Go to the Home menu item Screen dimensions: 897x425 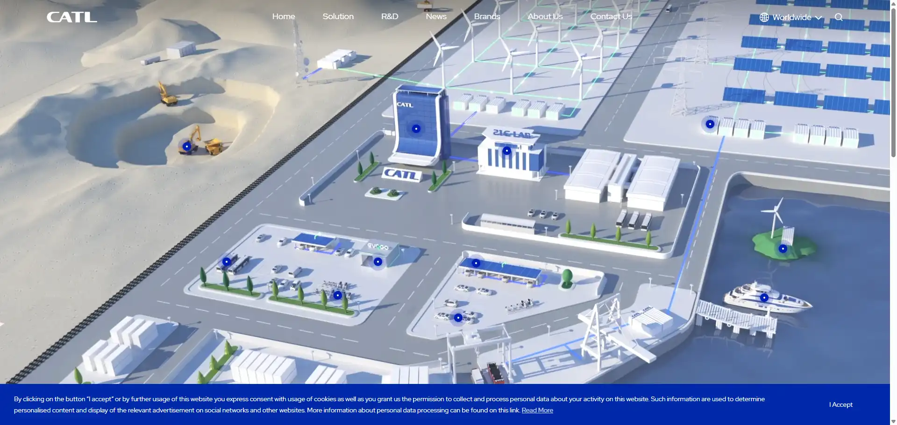tap(284, 16)
